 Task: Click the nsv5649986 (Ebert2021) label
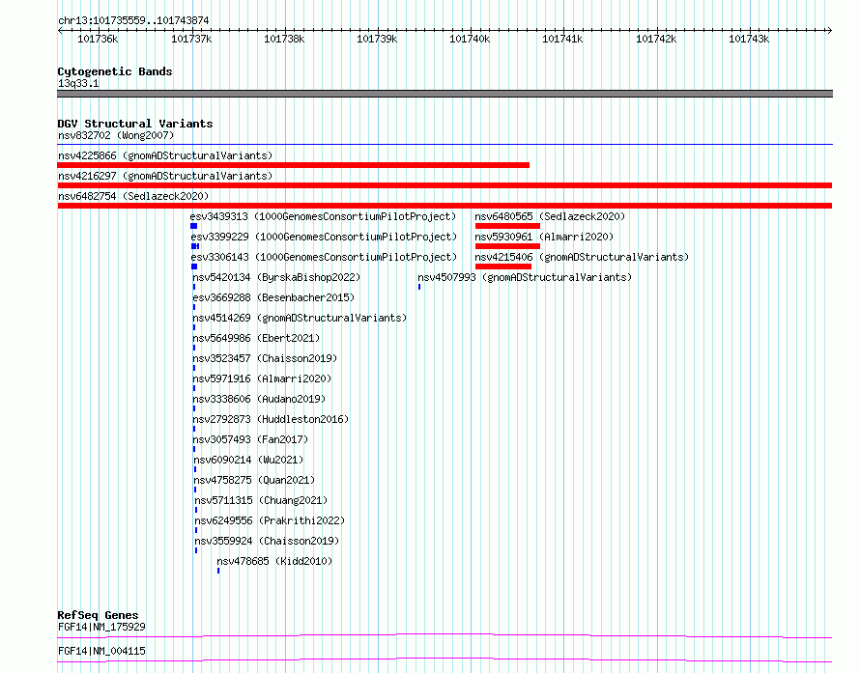(256, 338)
